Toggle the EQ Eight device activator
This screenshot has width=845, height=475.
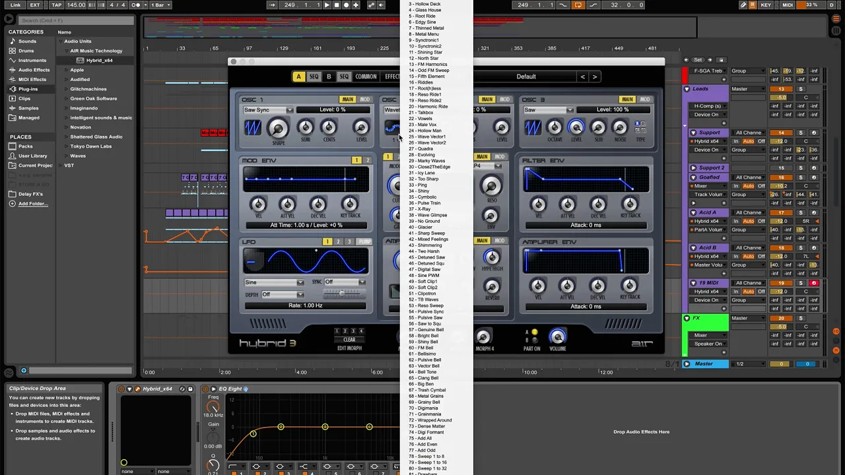205,389
